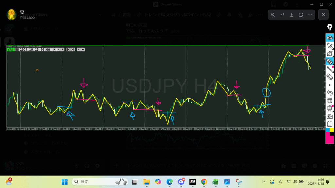Click the download button in image viewer
Screen dimensions: 335x188
coord(291,15)
